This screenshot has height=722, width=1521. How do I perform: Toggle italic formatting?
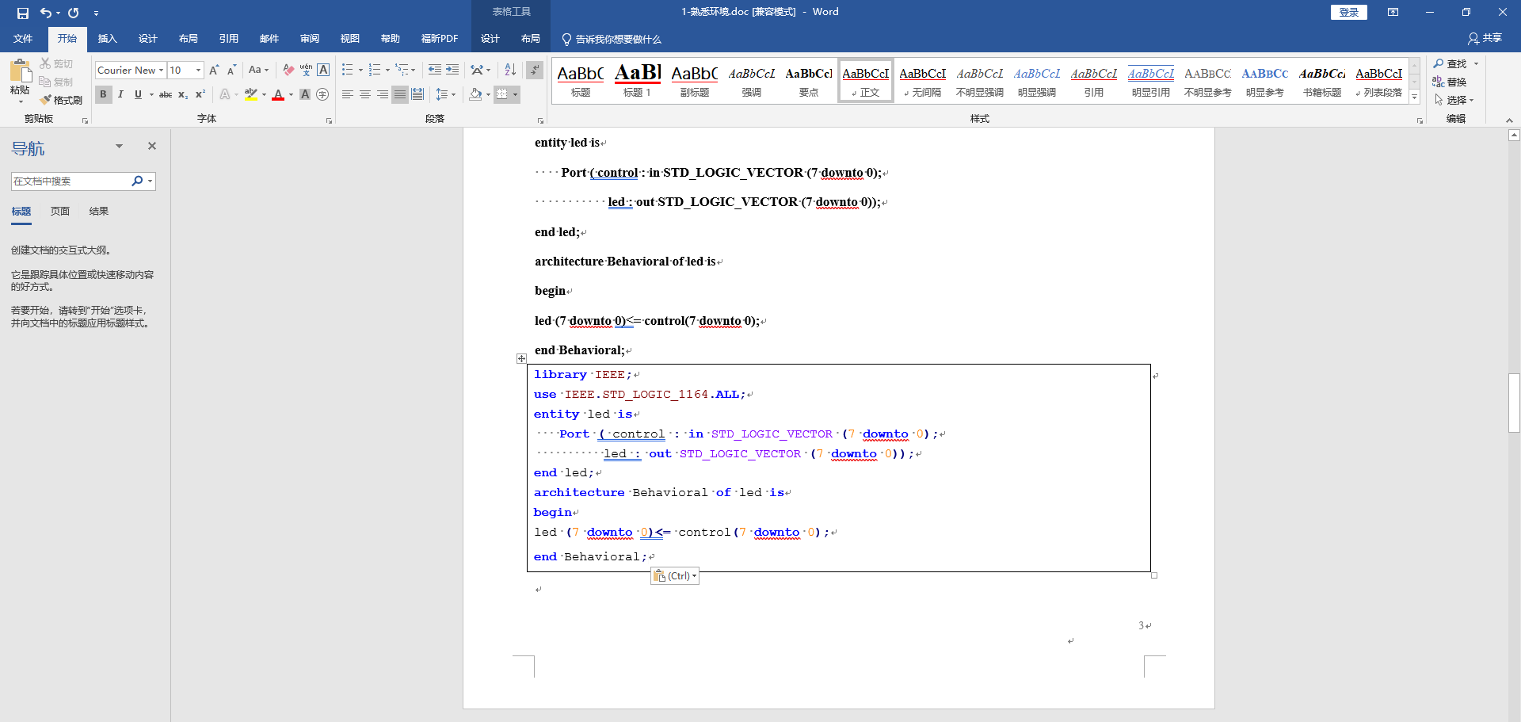[x=120, y=94]
